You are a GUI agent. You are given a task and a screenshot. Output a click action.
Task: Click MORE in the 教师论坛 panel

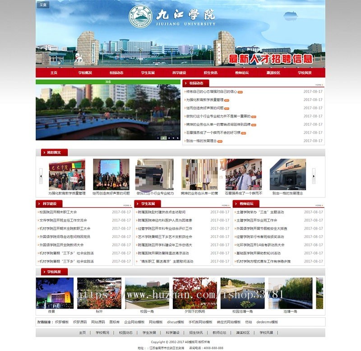[319, 206]
